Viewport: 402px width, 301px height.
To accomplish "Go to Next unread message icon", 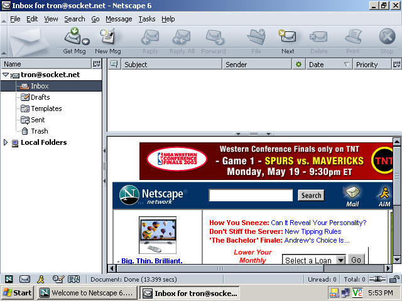I will 288,36.
